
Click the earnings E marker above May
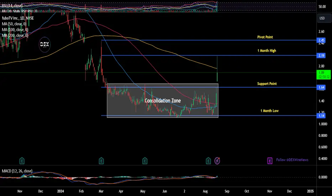pyautogui.click(x=145, y=161)
